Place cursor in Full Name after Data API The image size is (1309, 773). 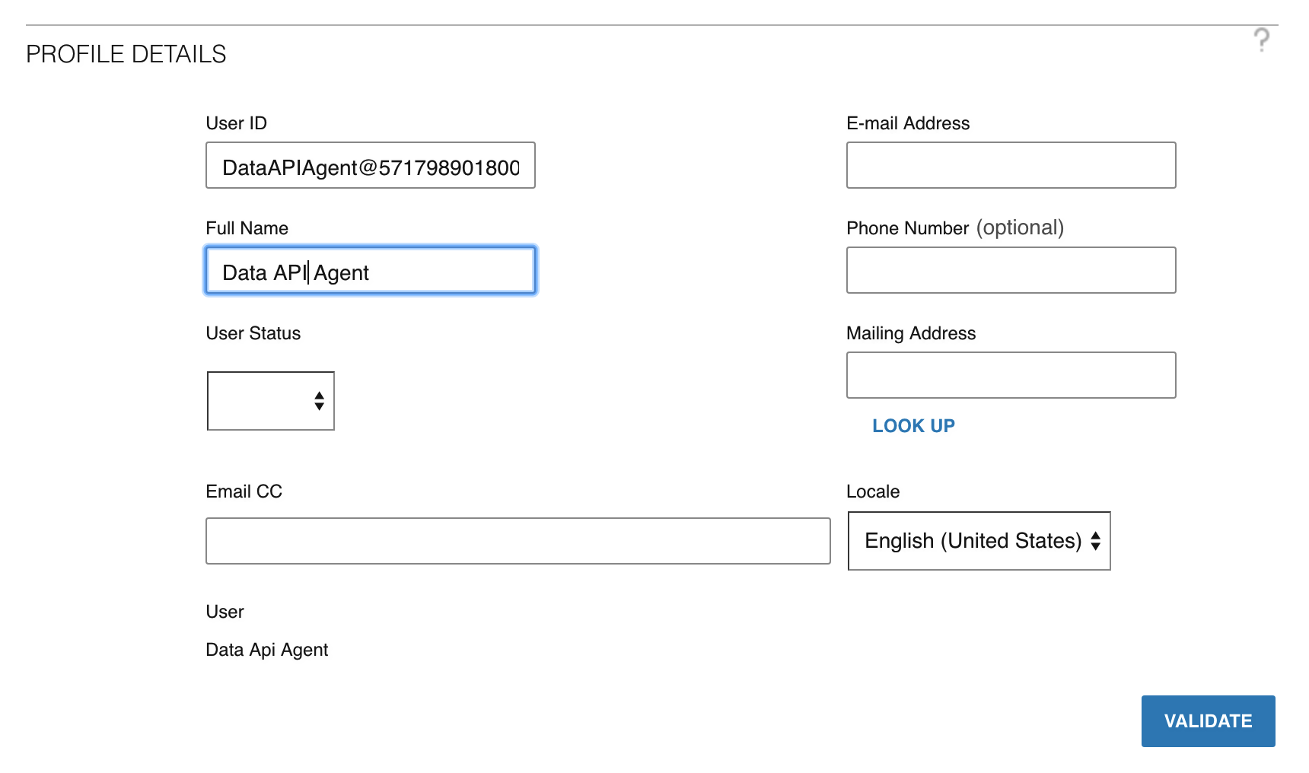coord(307,272)
